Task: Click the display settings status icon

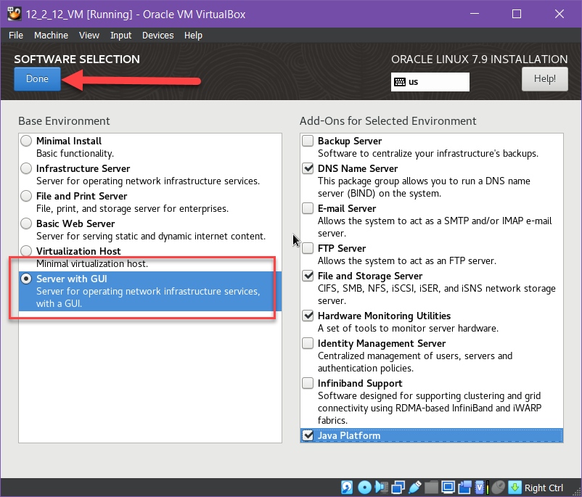Action: [448, 488]
